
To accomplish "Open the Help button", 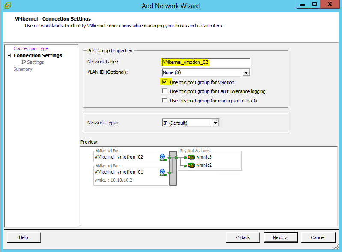I will [24, 237].
